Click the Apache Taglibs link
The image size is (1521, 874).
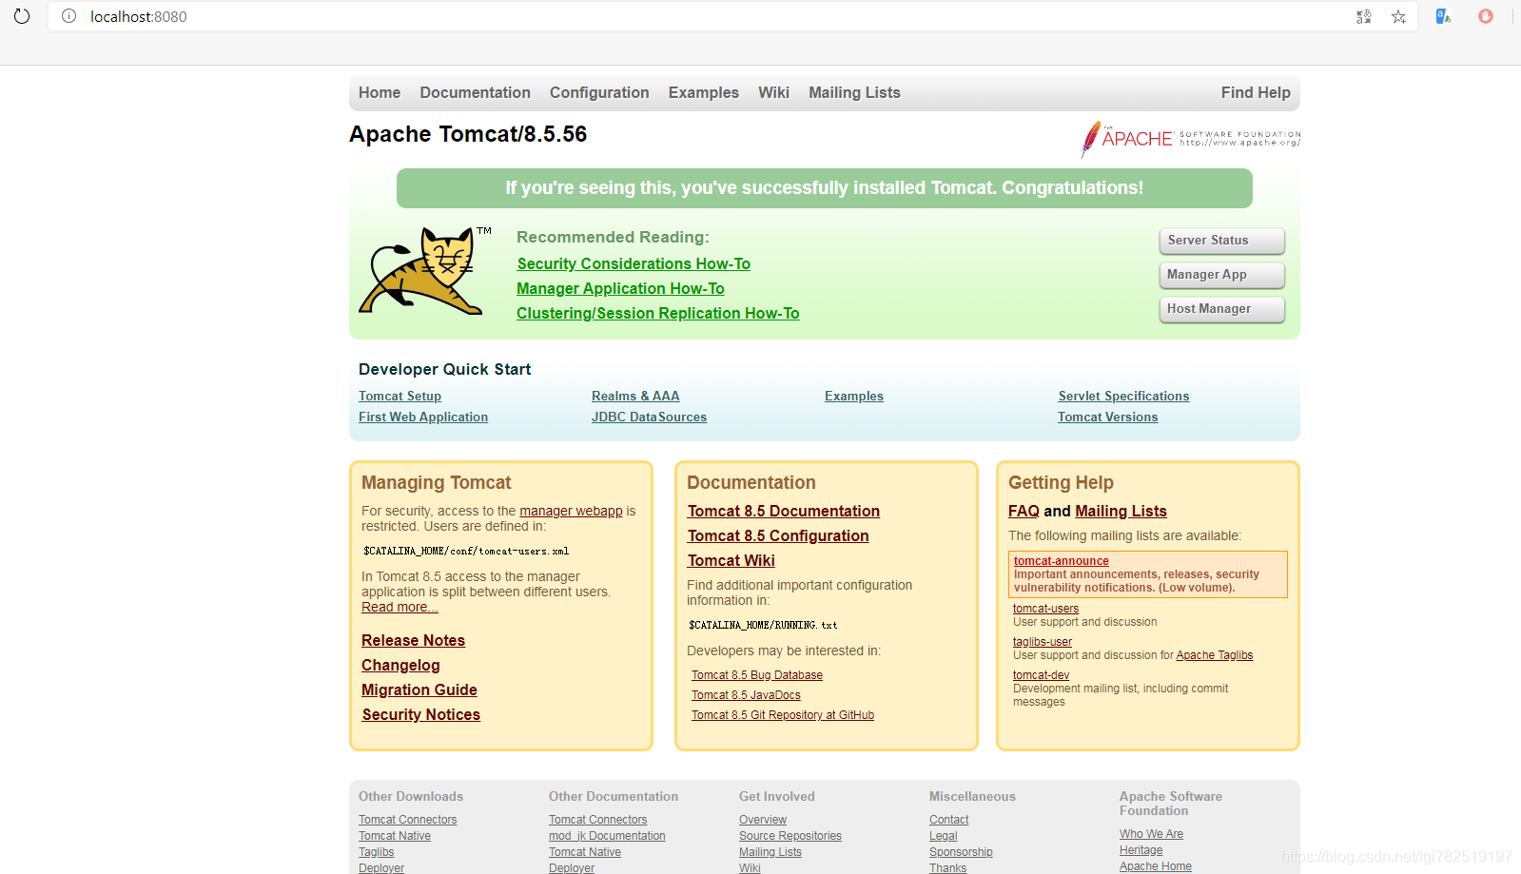coord(1215,655)
